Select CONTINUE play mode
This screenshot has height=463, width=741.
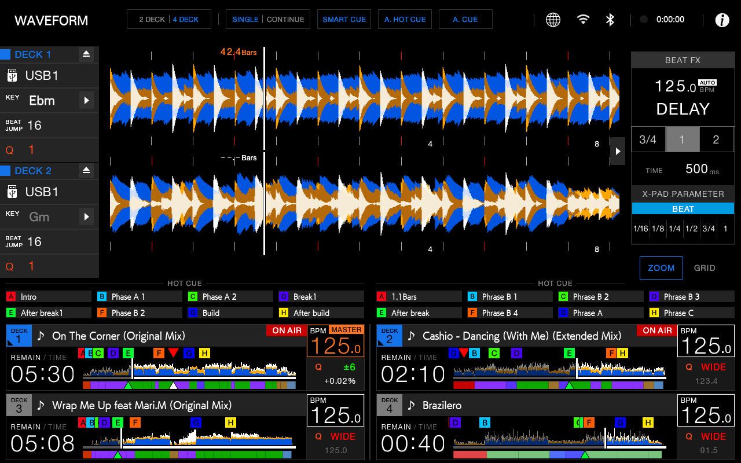click(x=285, y=19)
